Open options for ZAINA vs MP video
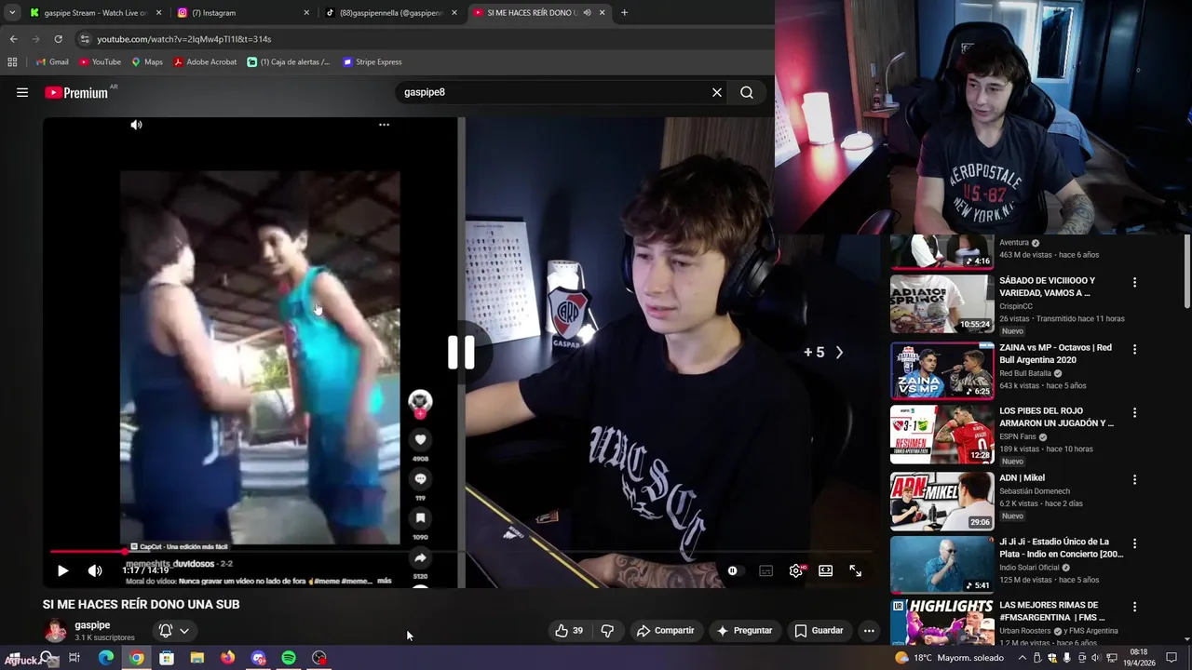 point(1134,349)
